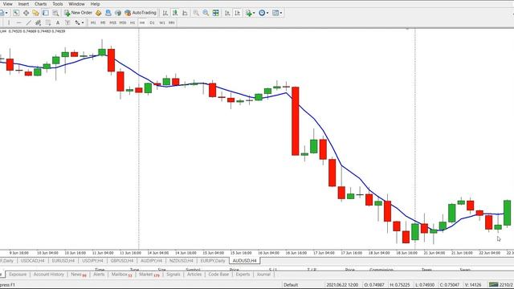The height and width of the screenshot is (289, 514).
Task: Open the Mailbox terminal tab
Action: point(121,275)
